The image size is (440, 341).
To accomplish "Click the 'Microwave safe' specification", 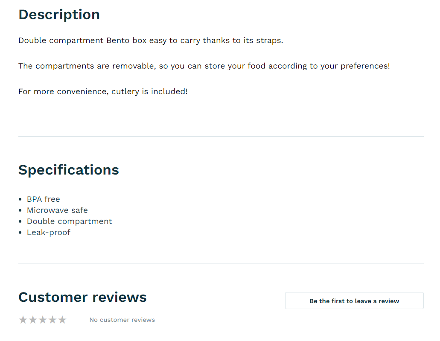I will pos(57,210).
